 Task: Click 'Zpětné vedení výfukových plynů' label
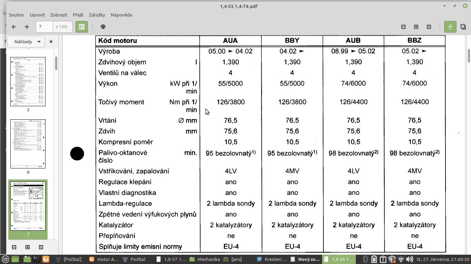148,214
